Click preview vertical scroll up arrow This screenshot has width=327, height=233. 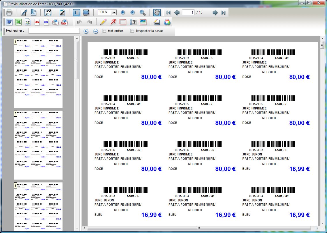(322, 39)
